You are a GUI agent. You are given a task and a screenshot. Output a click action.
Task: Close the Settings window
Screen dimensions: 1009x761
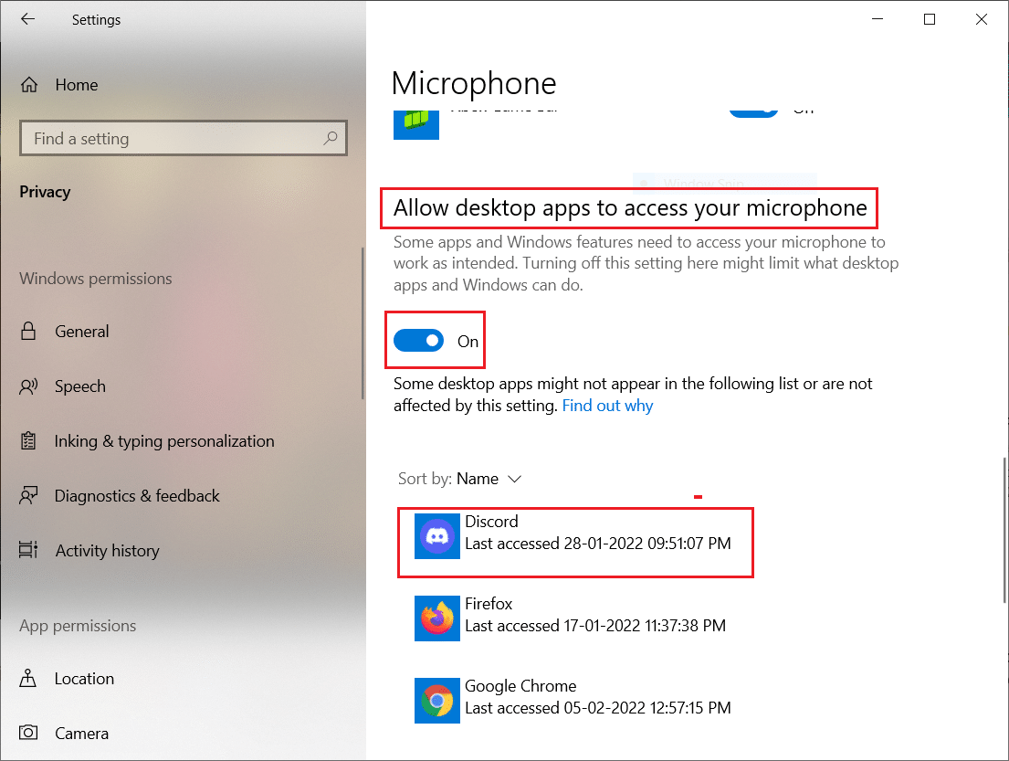pyautogui.click(x=982, y=19)
